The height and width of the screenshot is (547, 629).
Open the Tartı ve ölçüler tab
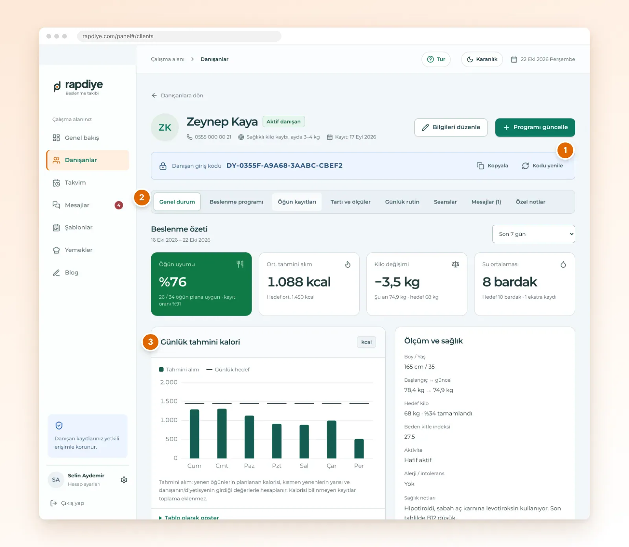[350, 202]
